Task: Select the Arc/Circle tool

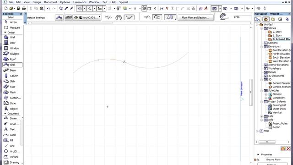Action: [x=12, y=151]
